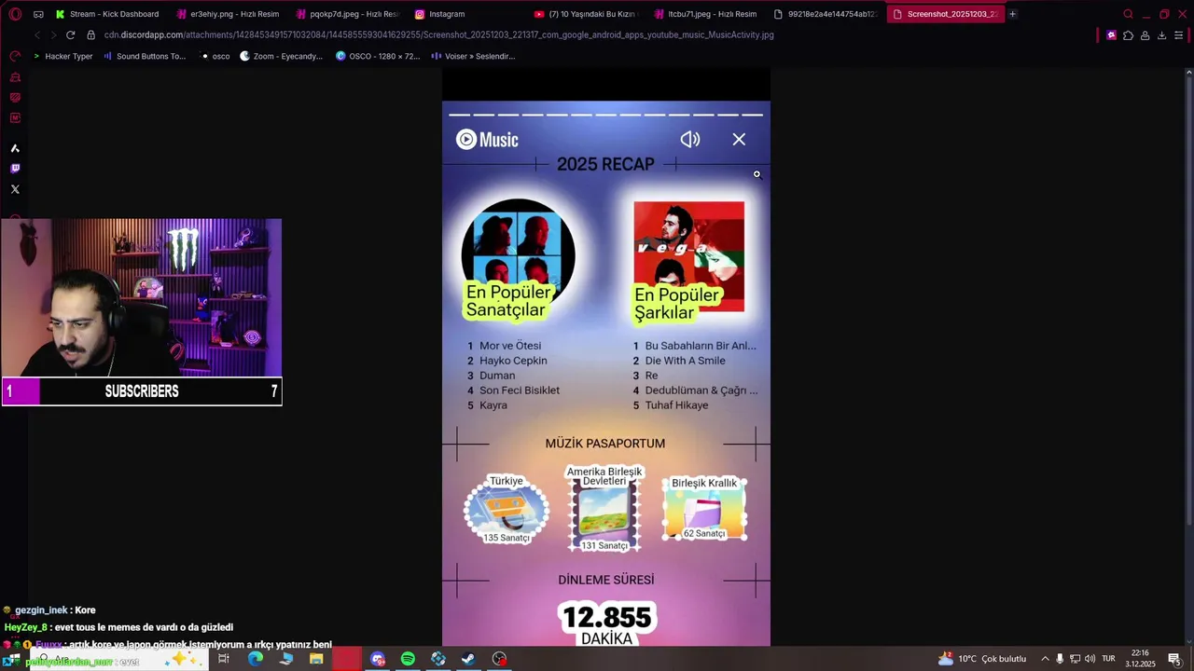This screenshot has height=671, width=1194.
Task: Open a new tab with plus button
Action: (x=1013, y=14)
